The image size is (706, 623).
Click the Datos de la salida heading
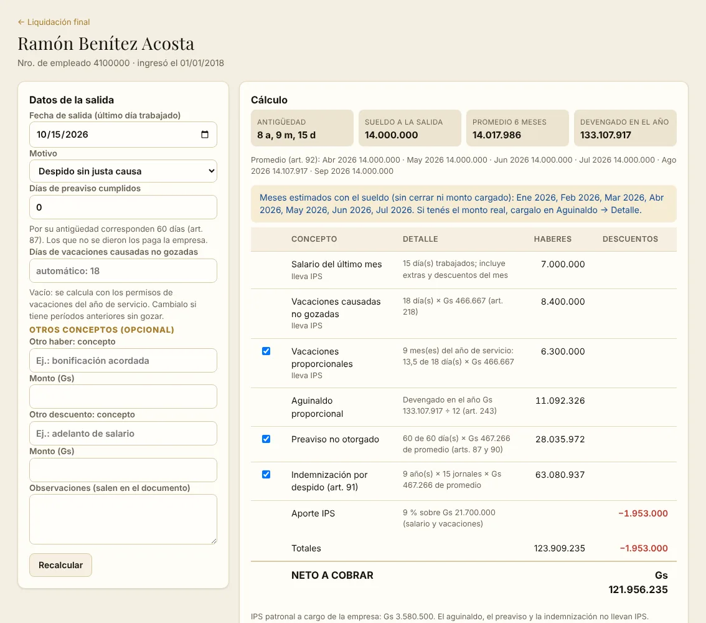pyautogui.click(x=72, y=100)
